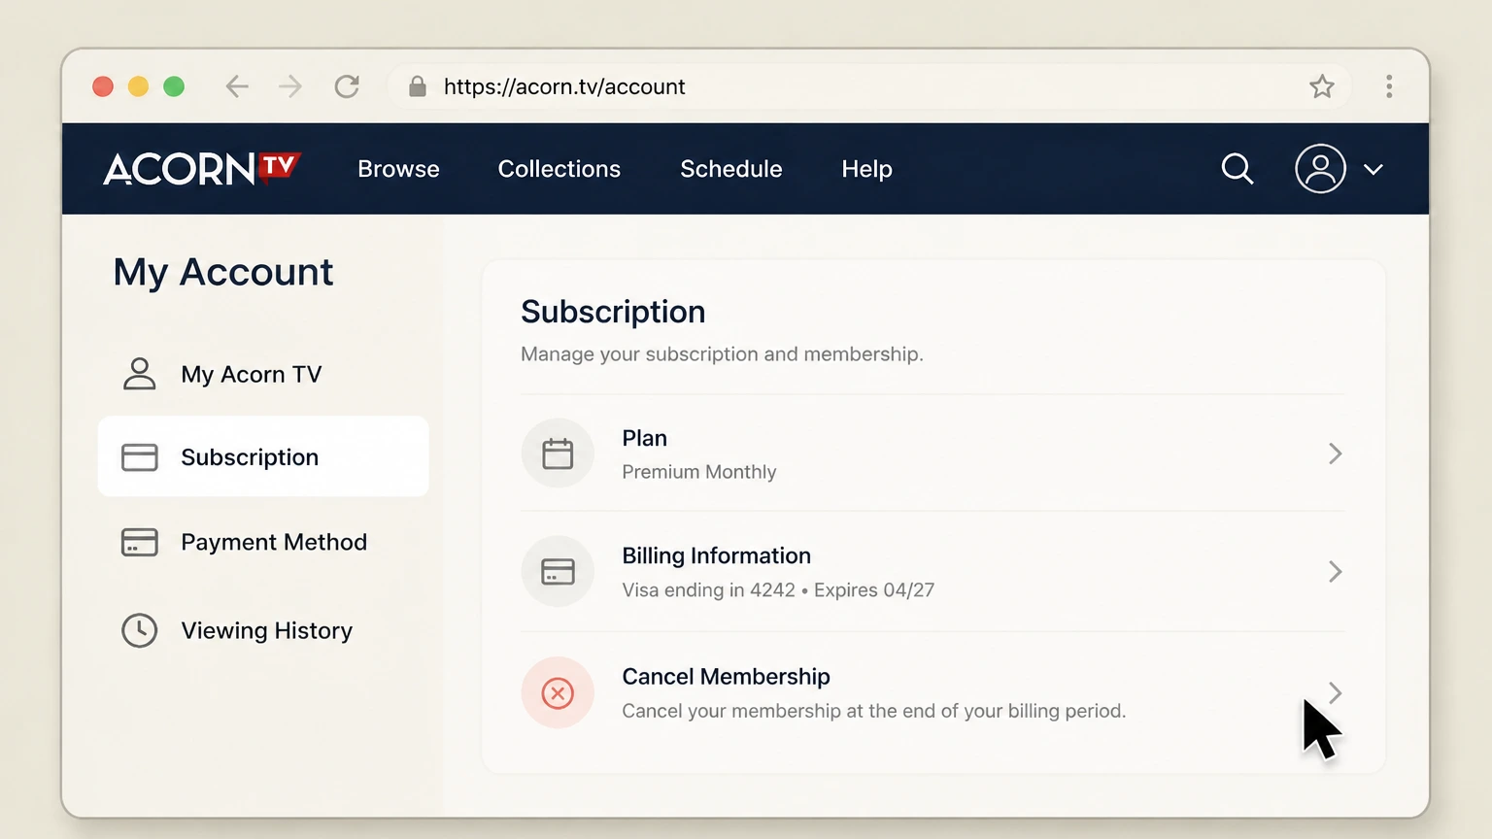Click the address bar URL field

click(870, 86)
